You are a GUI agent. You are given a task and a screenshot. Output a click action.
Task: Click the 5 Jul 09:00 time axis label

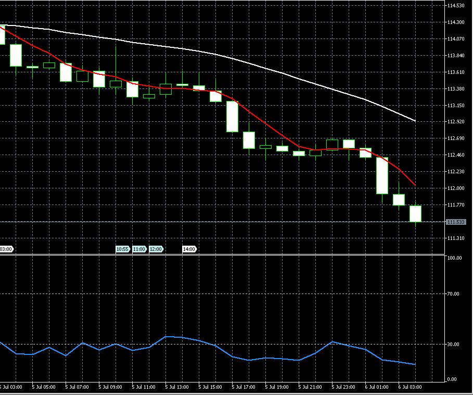110,387
